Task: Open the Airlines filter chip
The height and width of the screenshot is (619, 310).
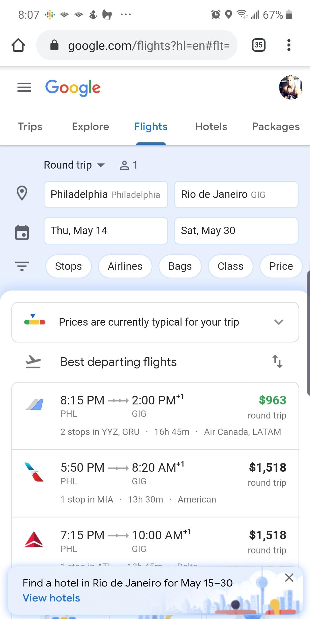Action: [x=125, y=266]
